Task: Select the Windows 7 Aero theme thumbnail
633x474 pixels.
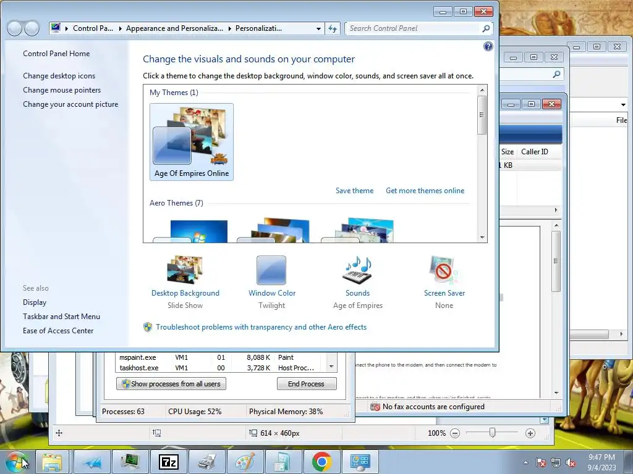Action: point(190,231)
